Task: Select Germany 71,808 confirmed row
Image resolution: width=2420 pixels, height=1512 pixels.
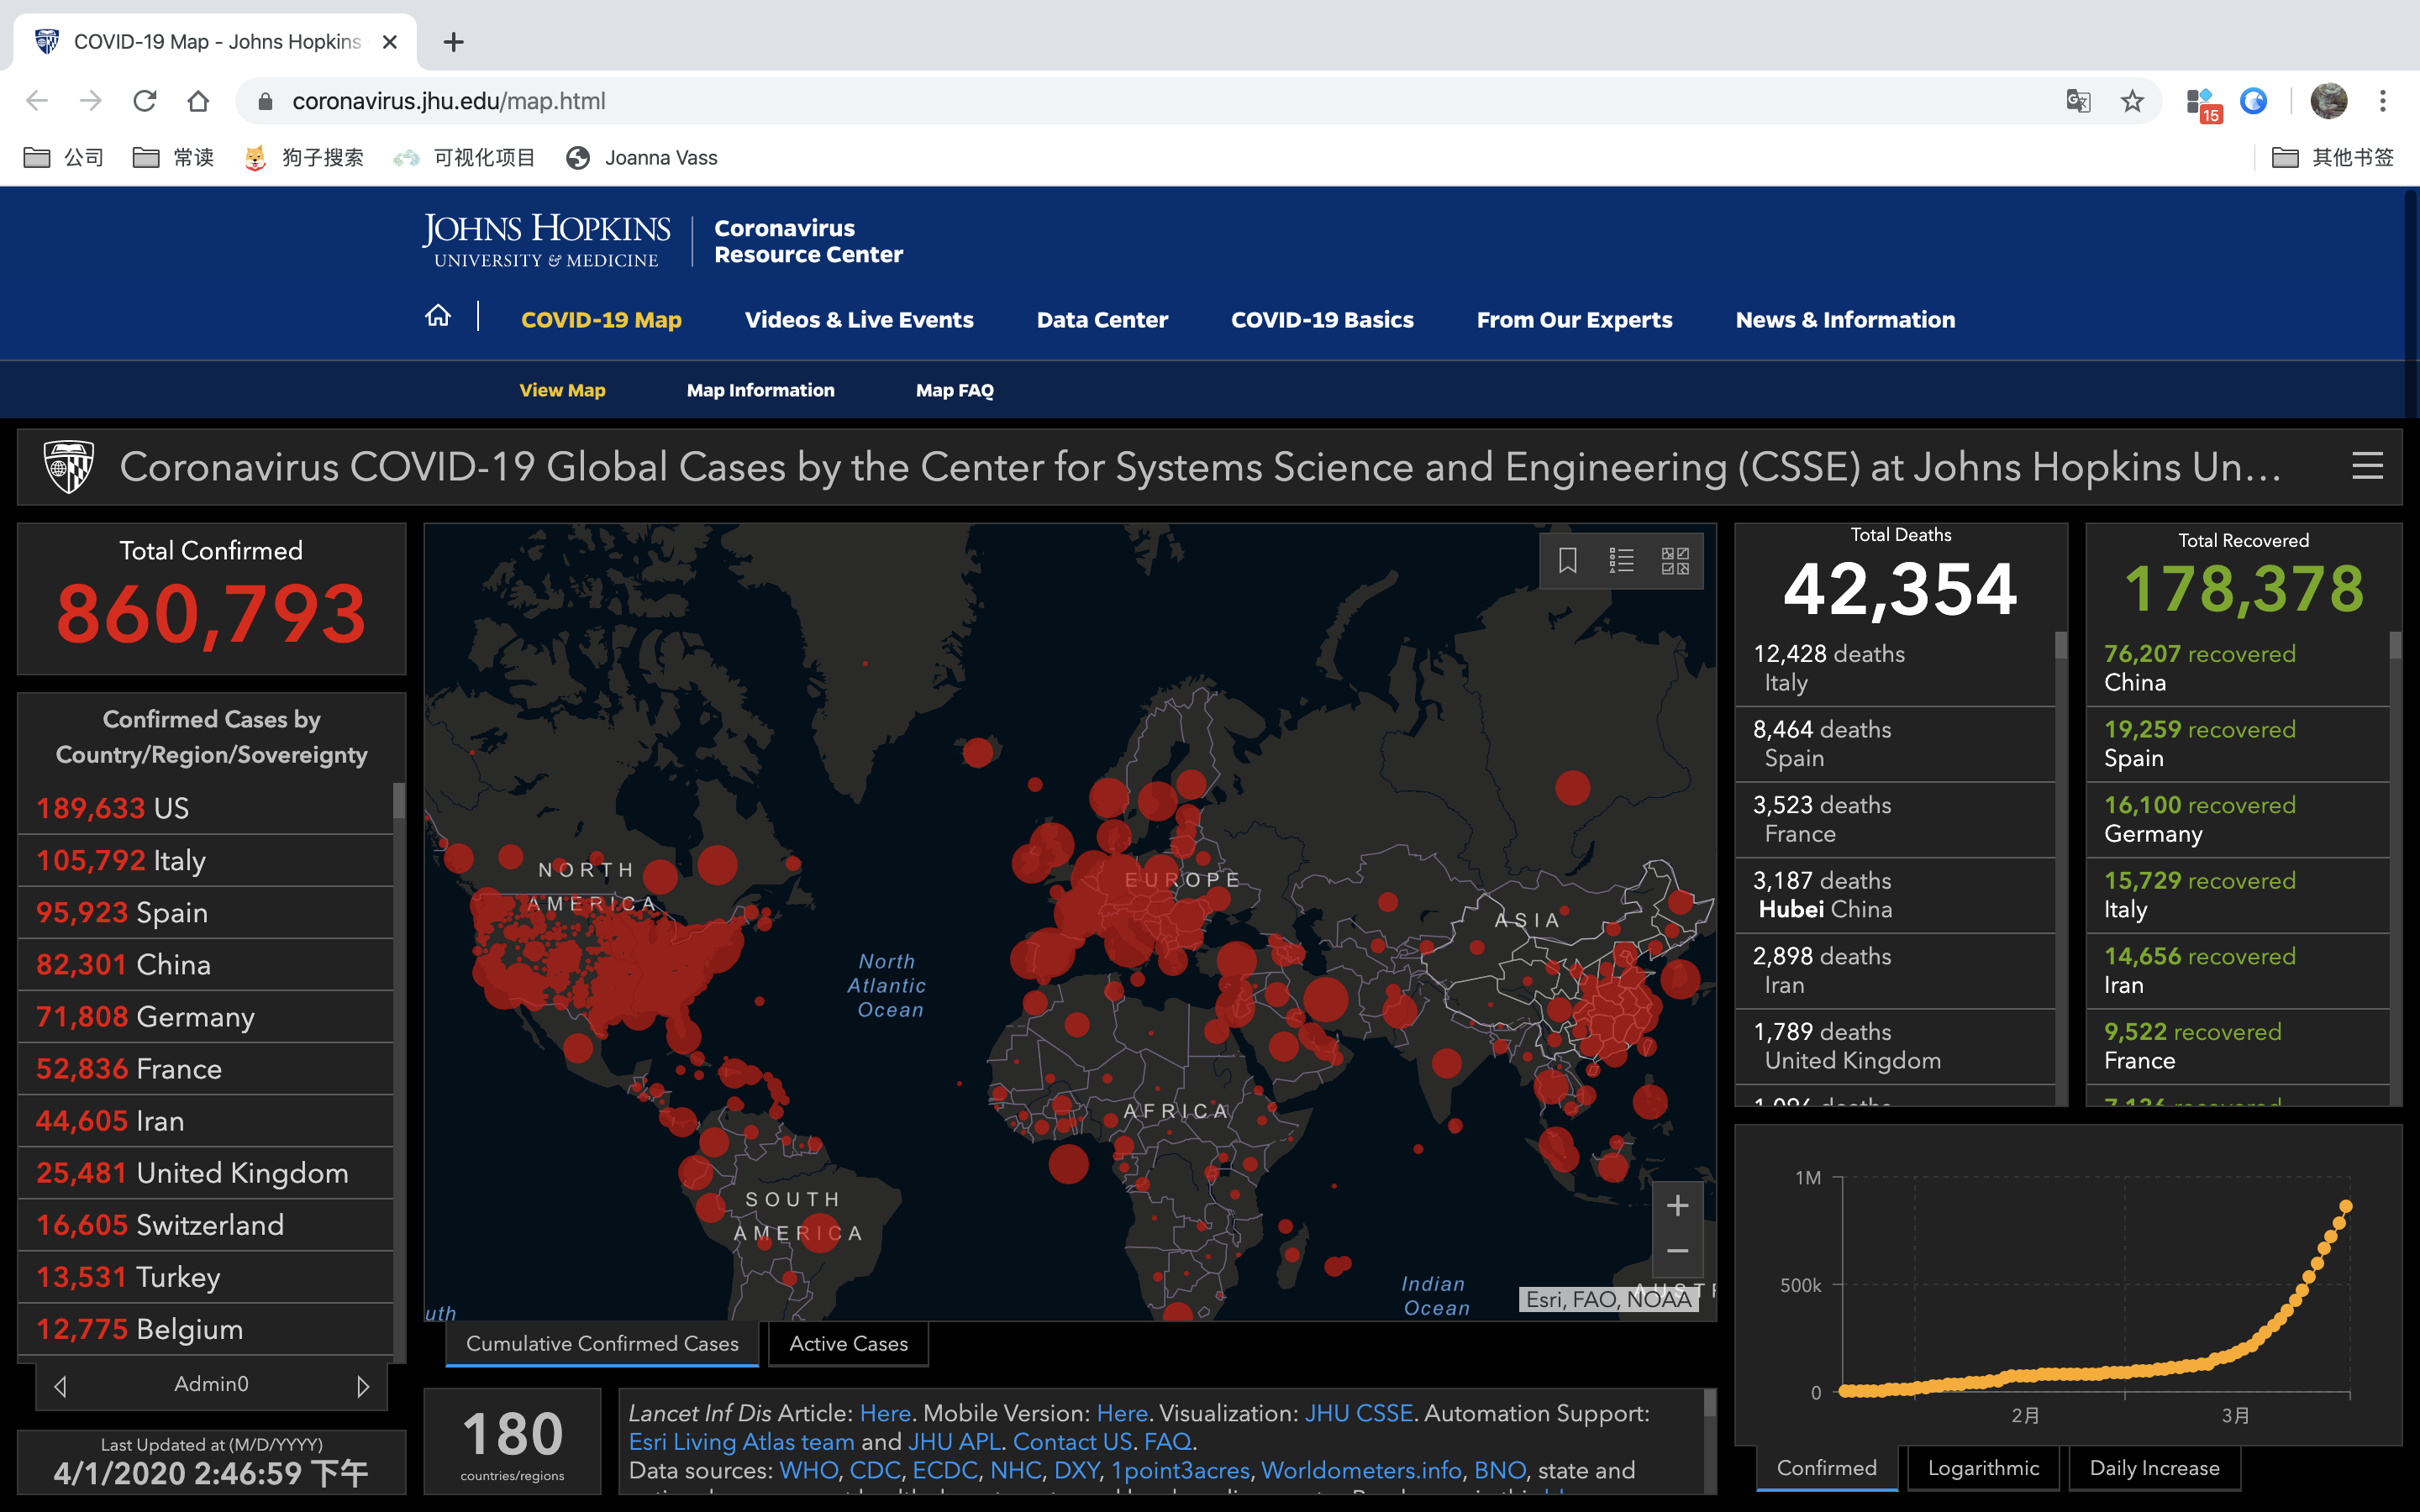Action: pos(206,1016)
